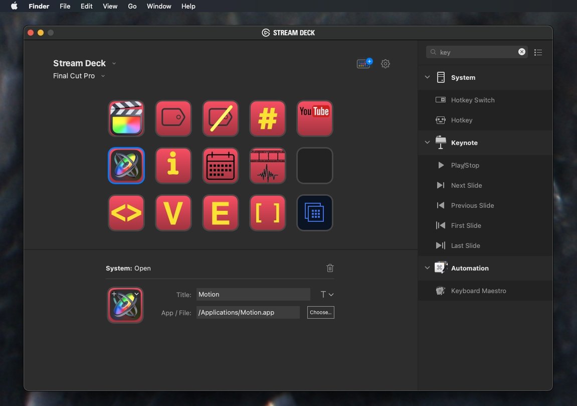The image size is (577, 406).
Task: Collapse the Automation category
Action: tap(427, 268)
